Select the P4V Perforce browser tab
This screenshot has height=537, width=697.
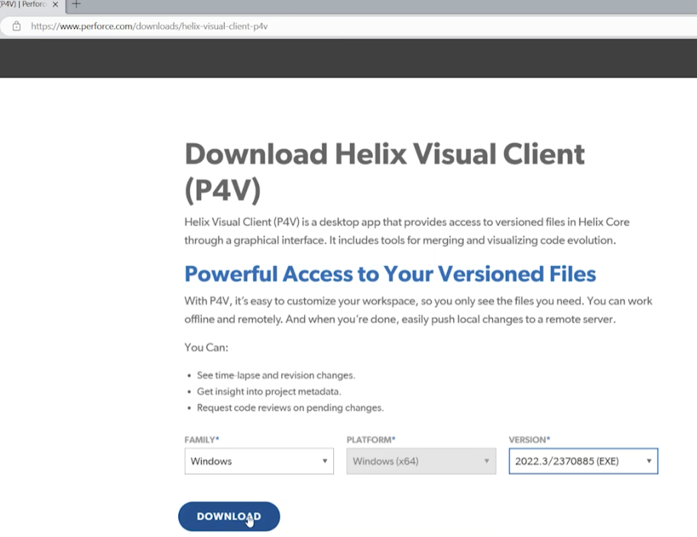(23, 5)
